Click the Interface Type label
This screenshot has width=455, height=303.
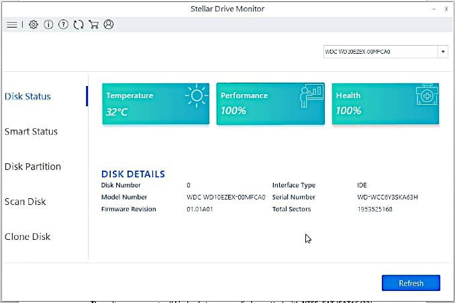(x=294, y=185)
